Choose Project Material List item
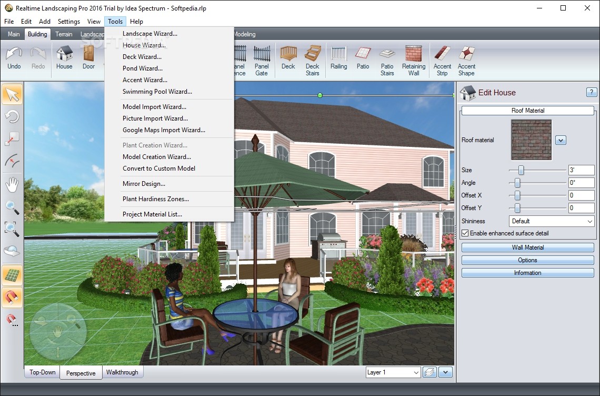Screen dimensions: 600x396 (x=169, y=214)
